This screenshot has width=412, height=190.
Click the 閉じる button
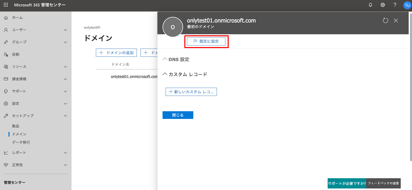click(x=178, y=115)
